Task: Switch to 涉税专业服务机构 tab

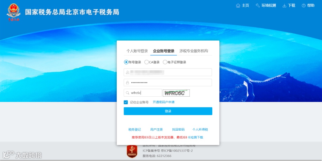Action: pos(194,51)
